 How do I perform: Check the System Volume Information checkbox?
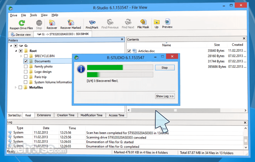tap(26, 82)
